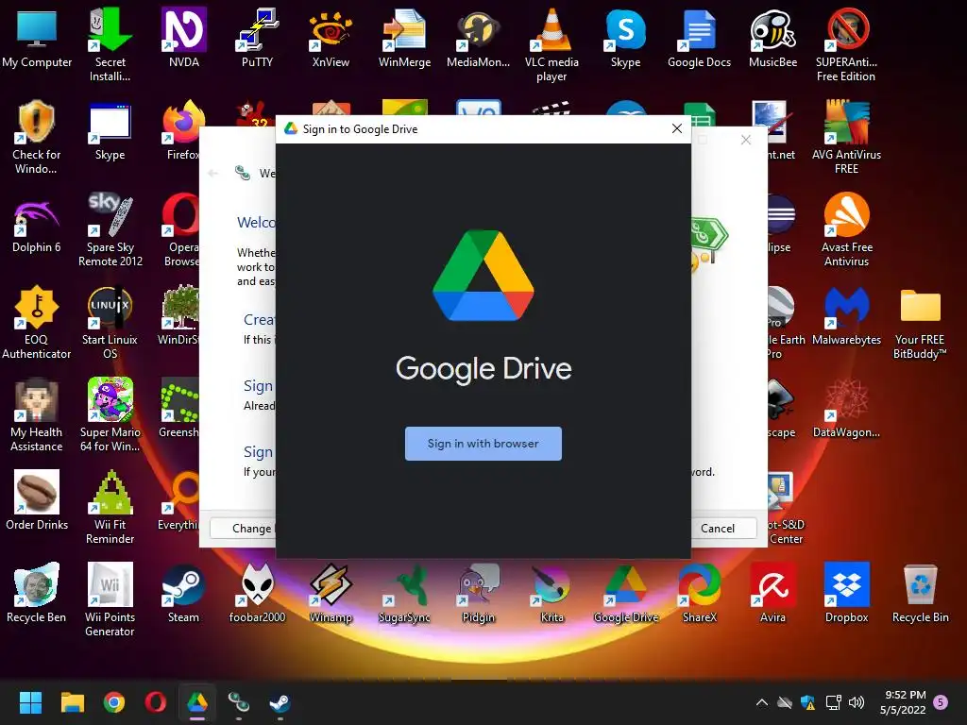Click the network icon in system tray

click(x=833, y=702)
